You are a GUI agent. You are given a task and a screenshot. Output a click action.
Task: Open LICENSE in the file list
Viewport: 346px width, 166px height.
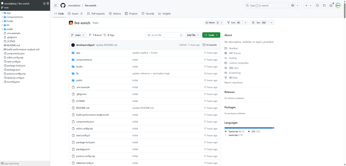80,101
